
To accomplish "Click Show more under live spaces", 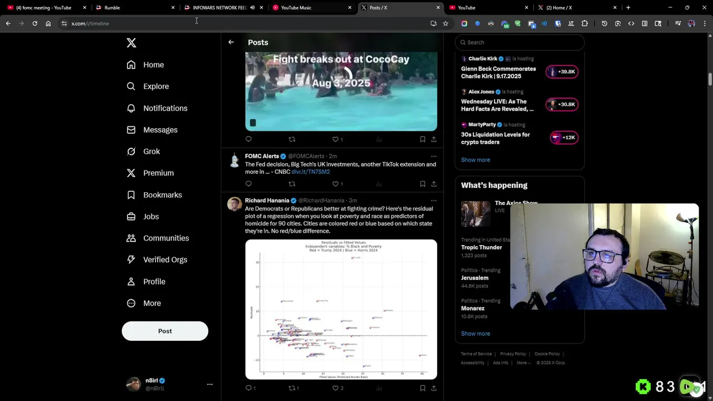I will point(475,160).
